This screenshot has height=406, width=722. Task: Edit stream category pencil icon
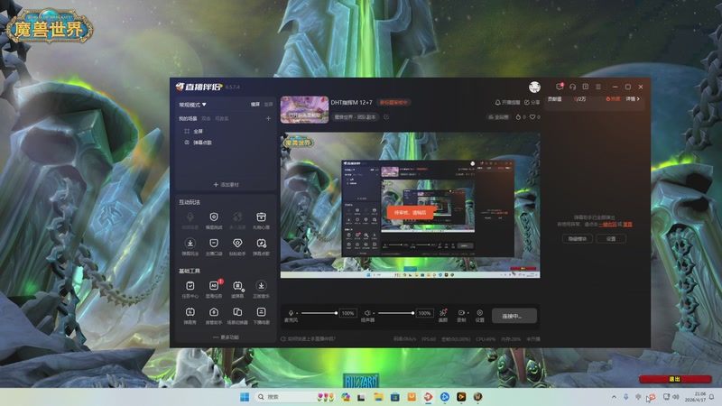tap(386, 117)
